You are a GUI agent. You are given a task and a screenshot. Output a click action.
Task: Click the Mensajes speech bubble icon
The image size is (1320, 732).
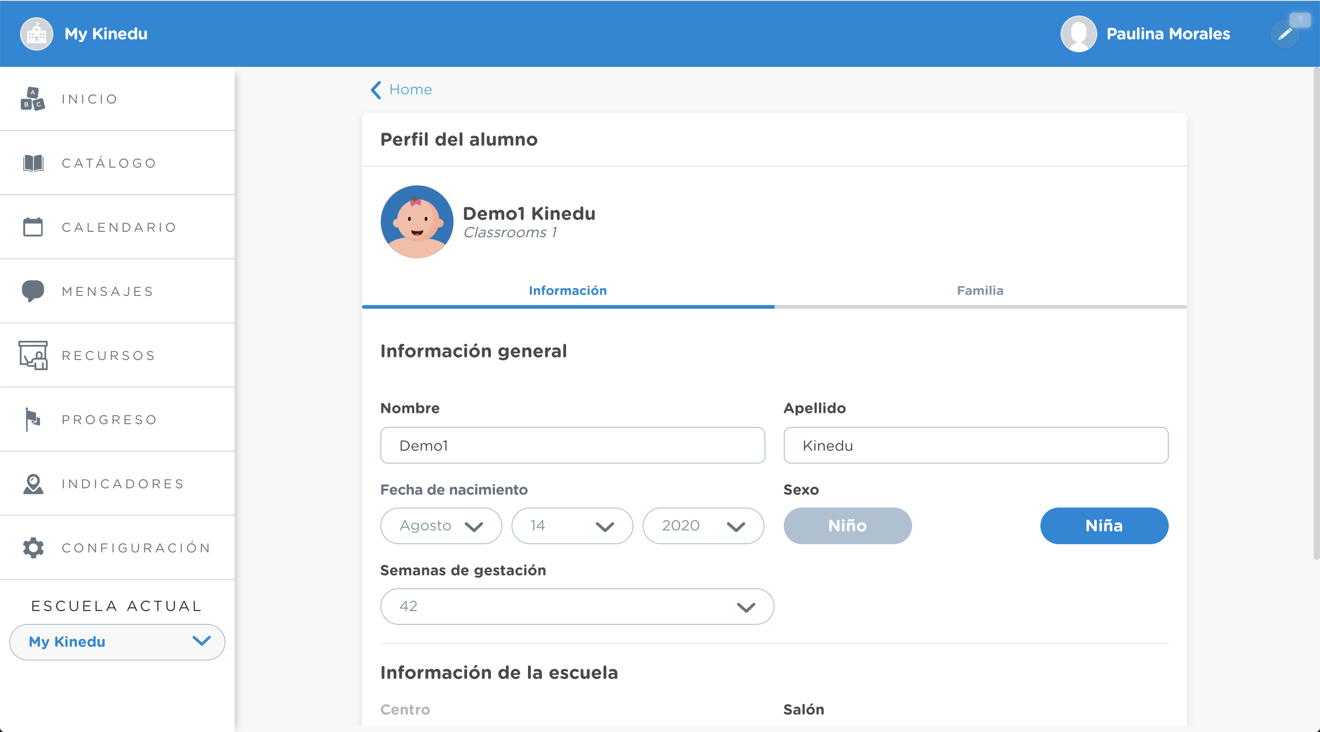coord(33,291)
